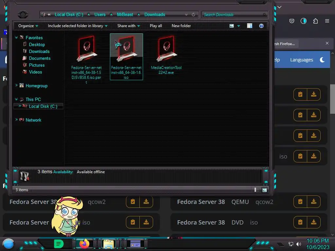Click Play all in the toolbar
This screenshot has height=251, width=335.
pos(156,26)
